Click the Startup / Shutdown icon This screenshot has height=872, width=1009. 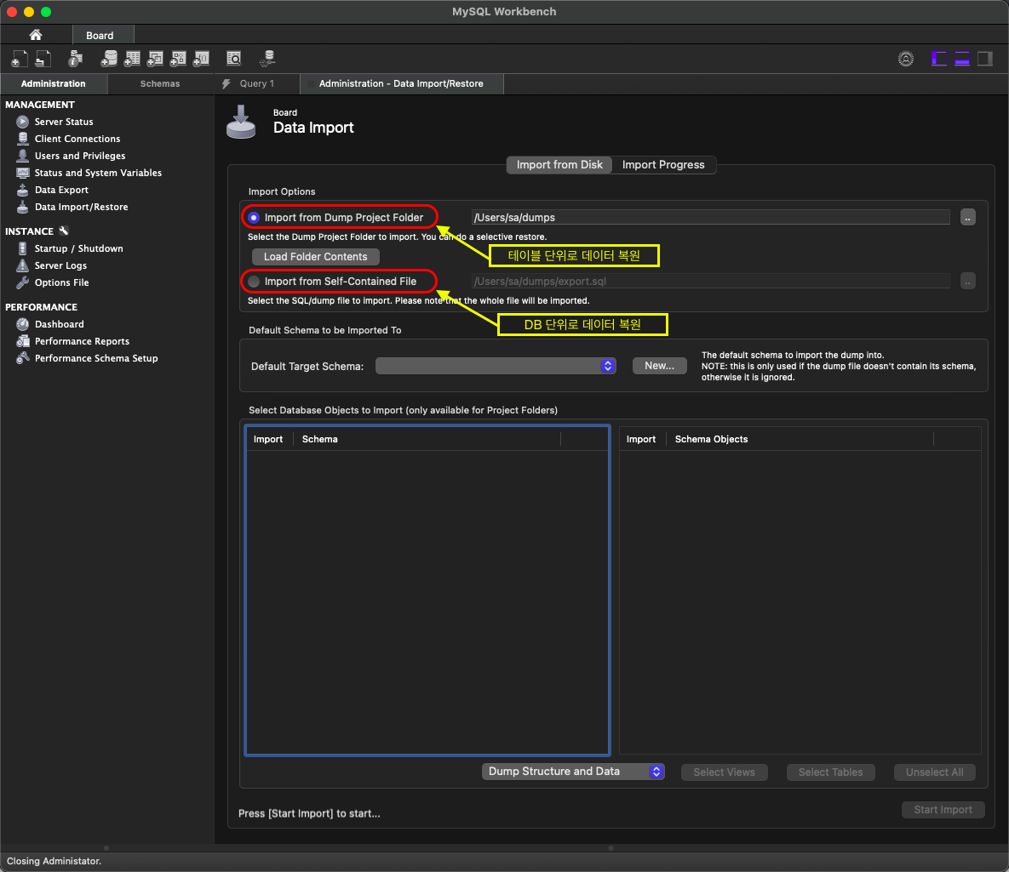(22, 248)
